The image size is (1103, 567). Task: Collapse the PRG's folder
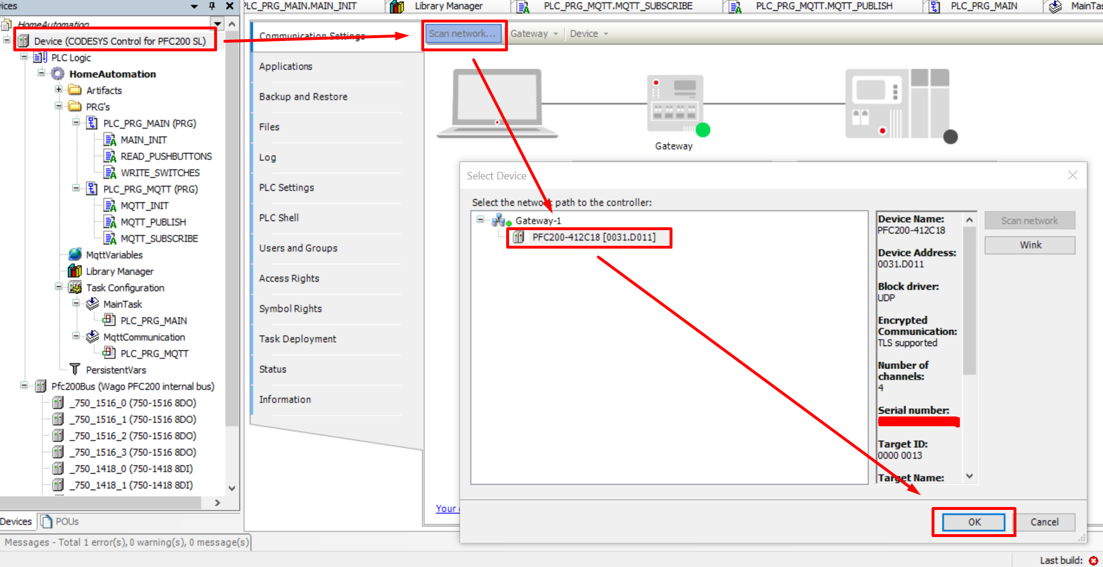[x=58, y=106]
